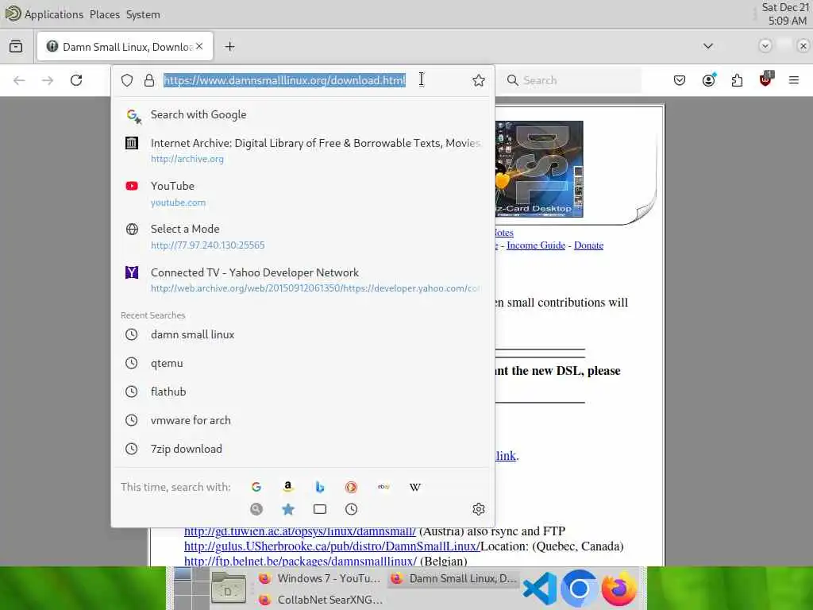Open the Firefox hamburger application menu
This screenshot has width=813, height=610.
pos(794,80)
